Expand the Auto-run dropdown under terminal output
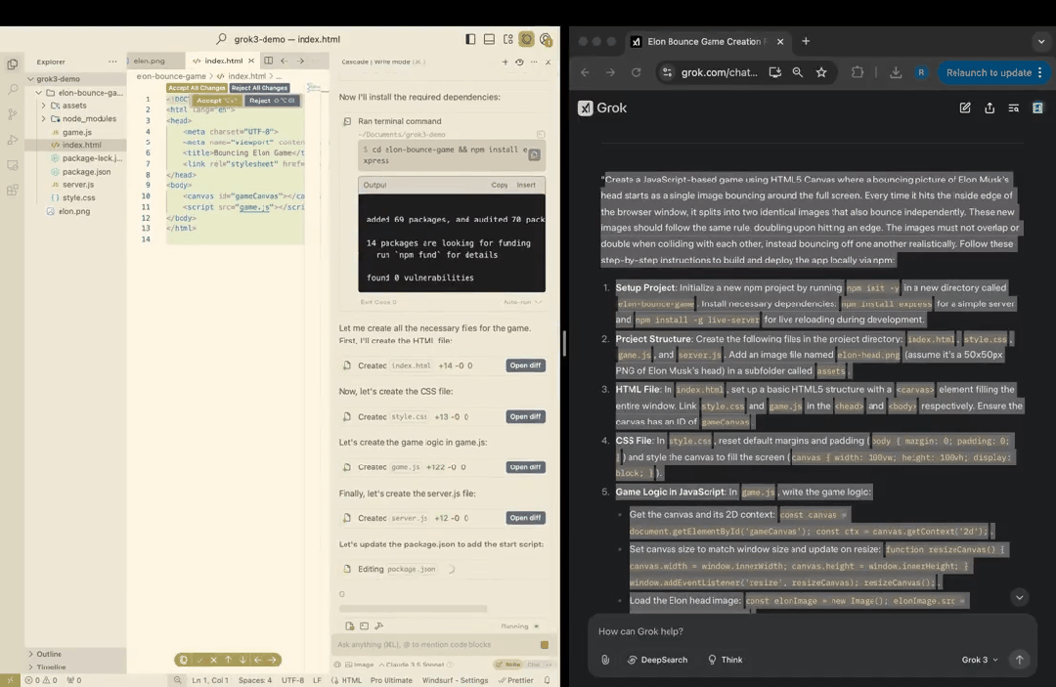This screenshot has height=687, width=1056. tap(522, 302)
